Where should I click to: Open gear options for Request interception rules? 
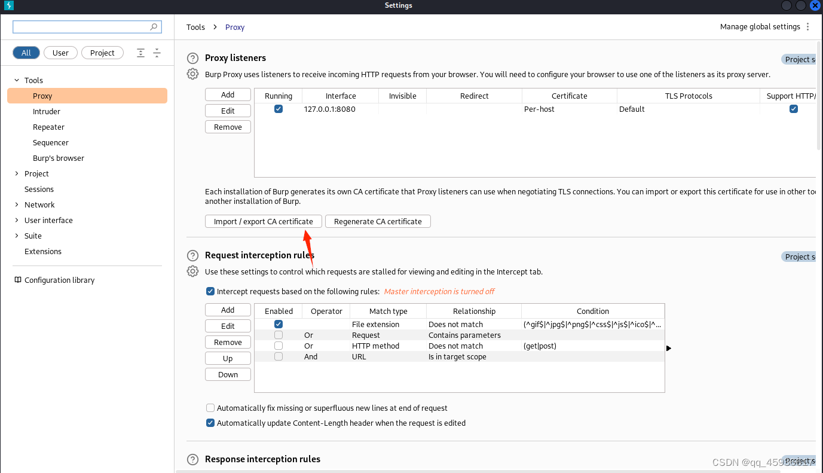pos(192,271)
